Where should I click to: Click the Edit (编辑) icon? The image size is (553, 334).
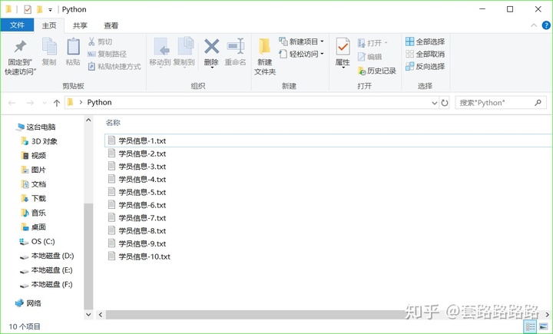pos(362,56)
